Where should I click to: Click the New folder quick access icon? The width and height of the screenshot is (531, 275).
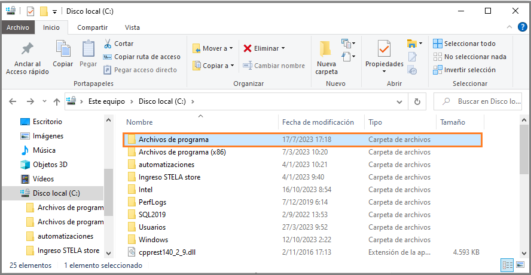[44, 11]
